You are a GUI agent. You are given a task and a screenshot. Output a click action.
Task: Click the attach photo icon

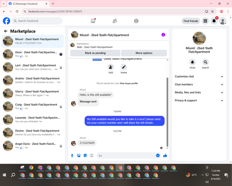(x=79, y=155)
